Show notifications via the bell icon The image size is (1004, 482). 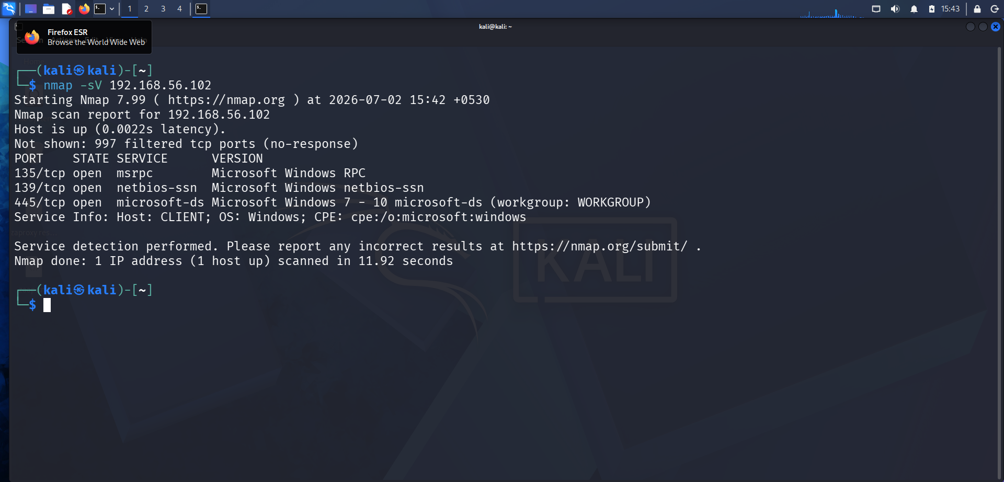click(x=914, y=9)
